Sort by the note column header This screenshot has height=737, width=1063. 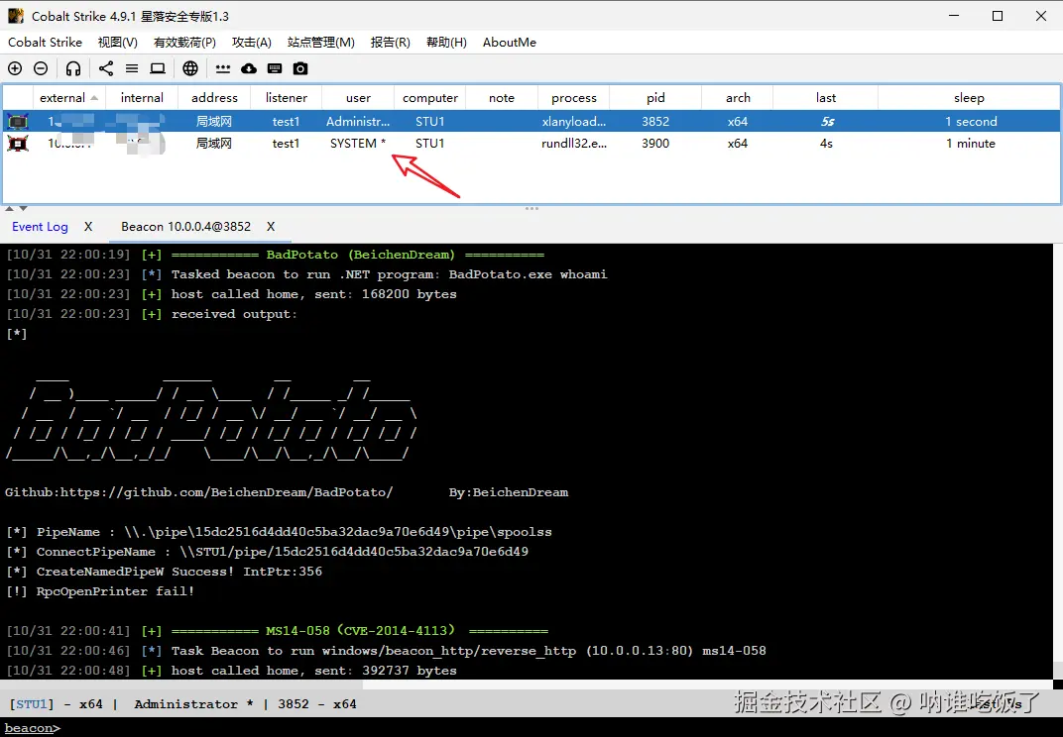pos(502,97)
